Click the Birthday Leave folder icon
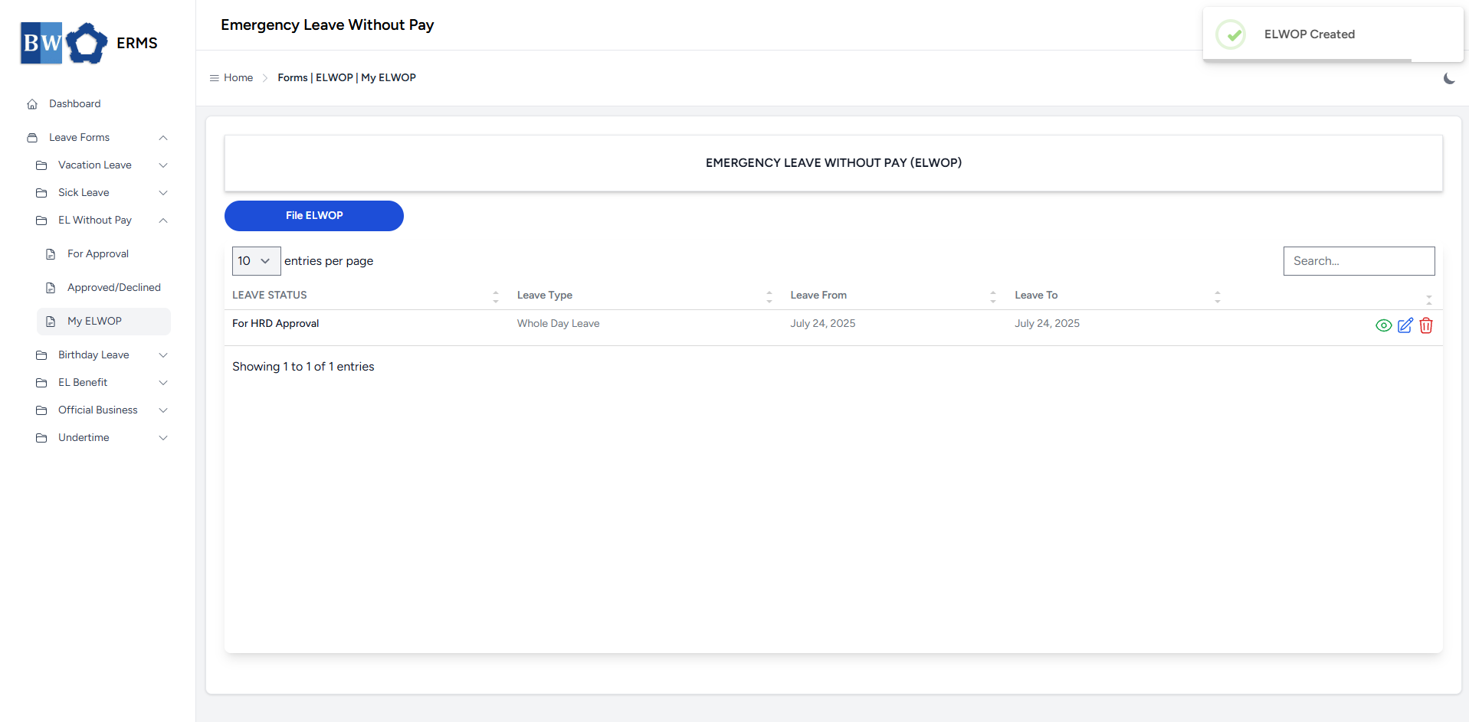The image size is (1469, 722). tap(41, 355)
